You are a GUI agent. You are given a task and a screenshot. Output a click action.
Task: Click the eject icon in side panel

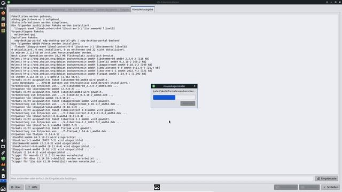(3, 170)
